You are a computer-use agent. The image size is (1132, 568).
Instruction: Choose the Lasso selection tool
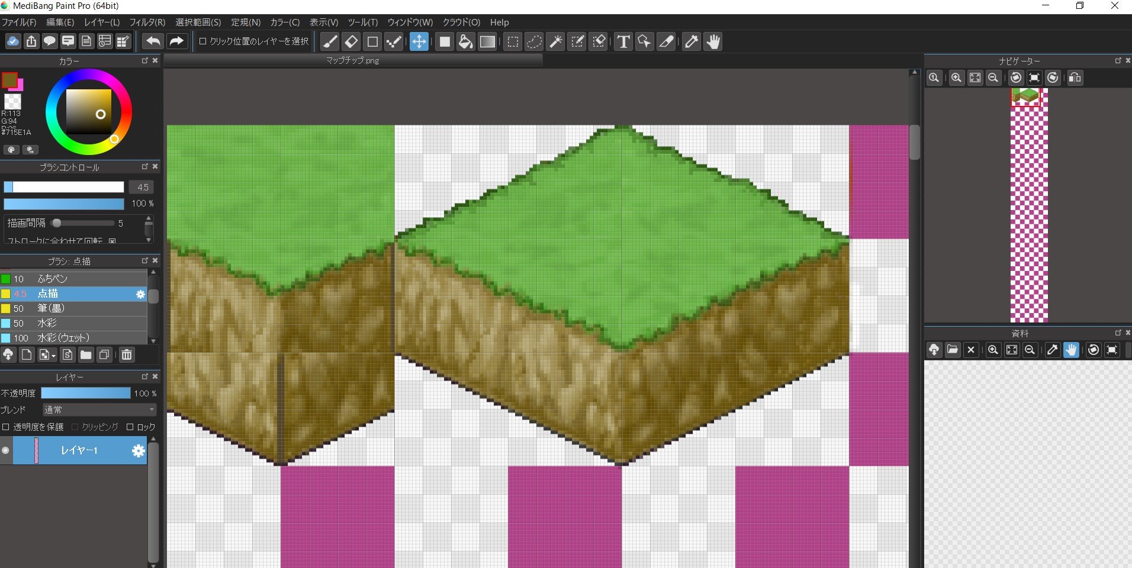tap(534, 42)
